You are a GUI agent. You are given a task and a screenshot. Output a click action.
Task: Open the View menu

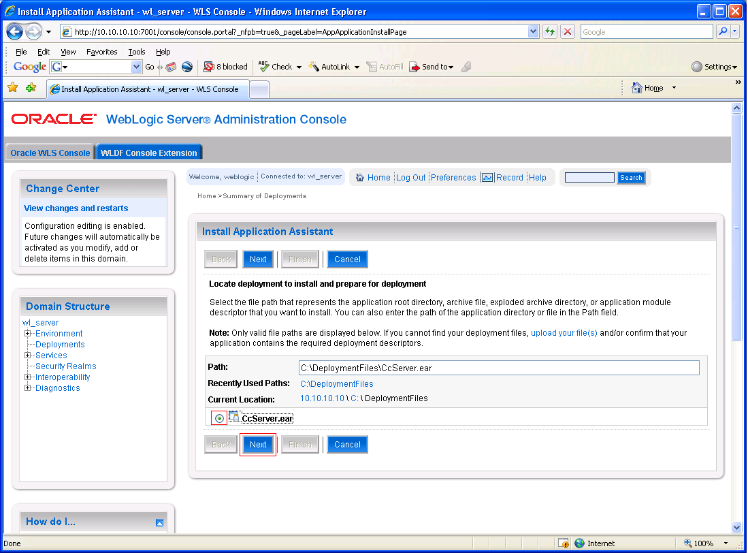tap(68, 52)
